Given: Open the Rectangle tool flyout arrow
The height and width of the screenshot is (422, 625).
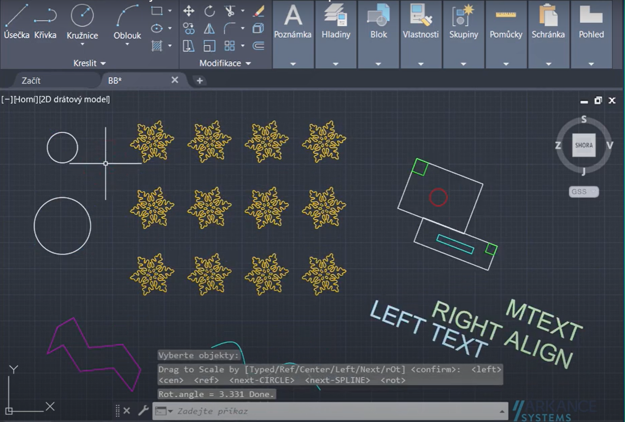Looking at the screenshot, I should click(170, 10).
